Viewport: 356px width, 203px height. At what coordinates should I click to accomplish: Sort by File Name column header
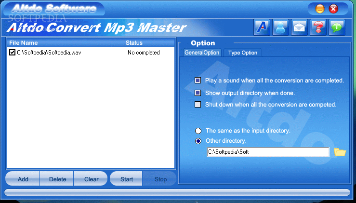[x=66, y=43]
